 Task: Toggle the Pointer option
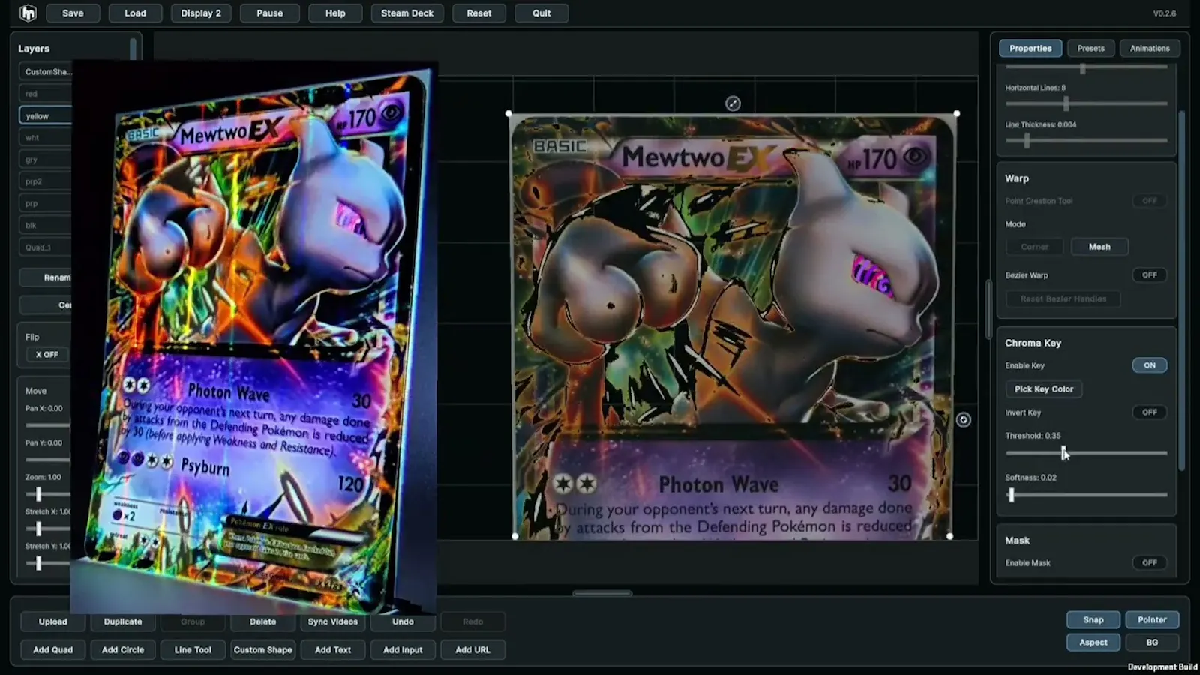point(1152,620)
